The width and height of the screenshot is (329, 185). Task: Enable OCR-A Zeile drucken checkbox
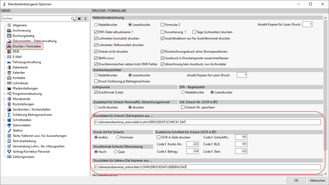159,137
